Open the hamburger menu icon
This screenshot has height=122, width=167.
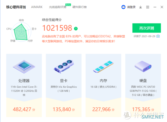click(148, 7)
